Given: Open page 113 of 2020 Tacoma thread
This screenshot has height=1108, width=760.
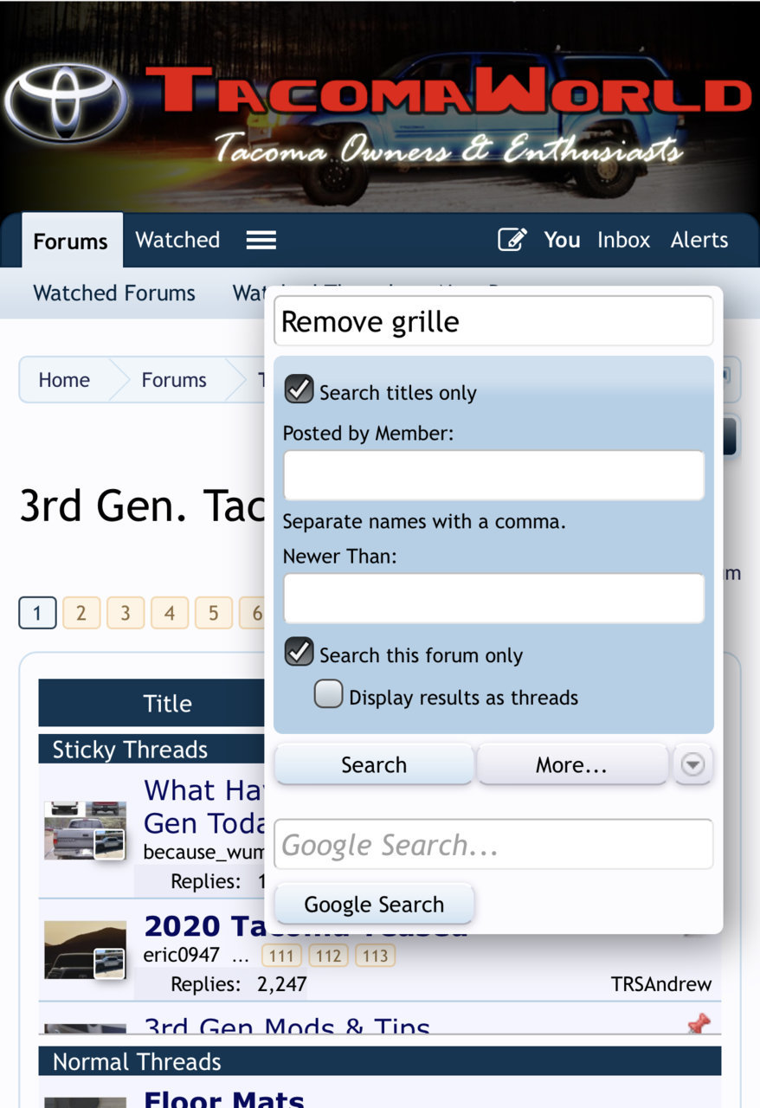Looking at the screenshot, I should click(376, 956).
